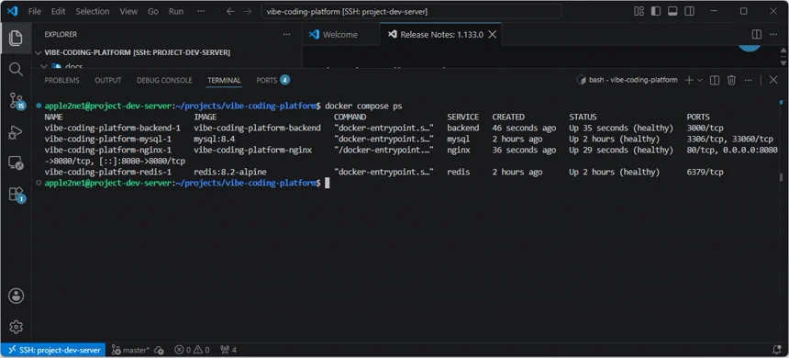The height and width of the screenshot is (358, 789).
Task: Collapse the VIBE-CODING-PLATFORM folder section
Action: pos(39,52)
